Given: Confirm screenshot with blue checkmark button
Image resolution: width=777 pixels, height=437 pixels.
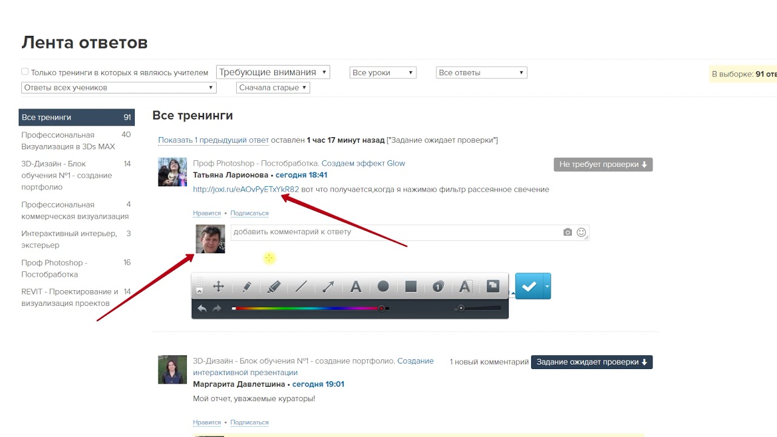Looking at the screenshot, I should tap(529, 286).
